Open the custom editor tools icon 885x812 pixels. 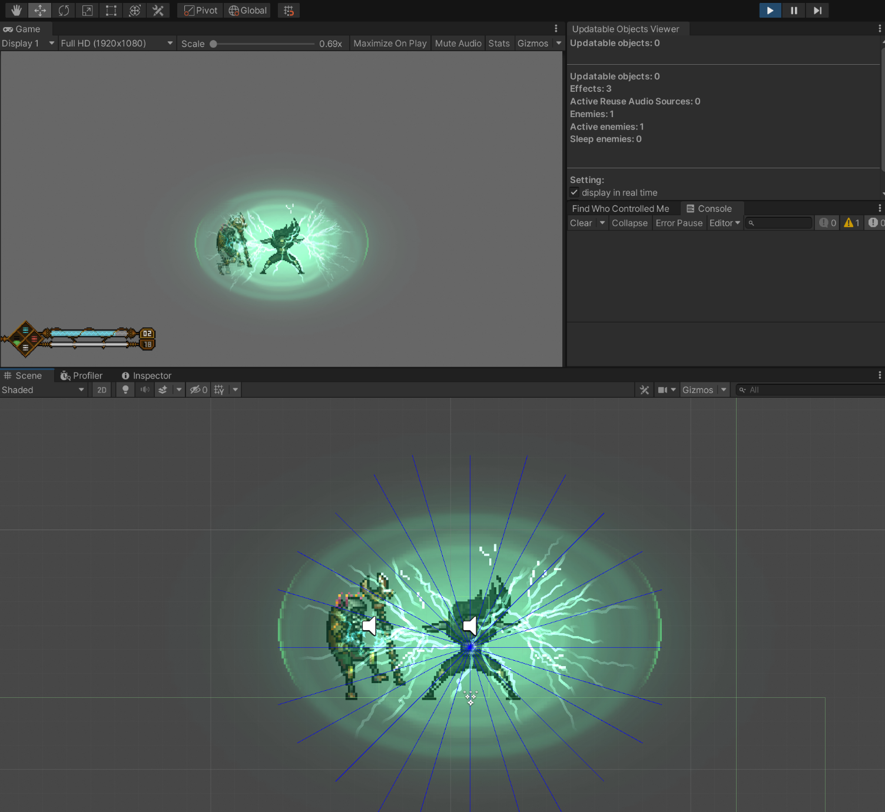(158, 11)
